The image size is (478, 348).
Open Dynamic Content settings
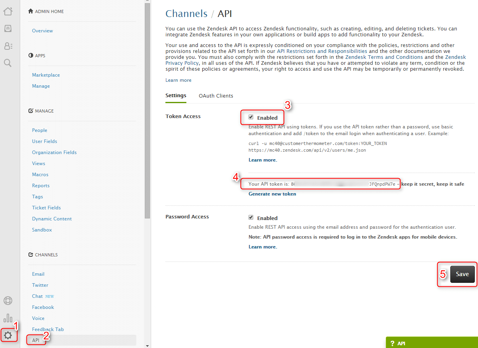pyautogui.click(x=52, y=219)
